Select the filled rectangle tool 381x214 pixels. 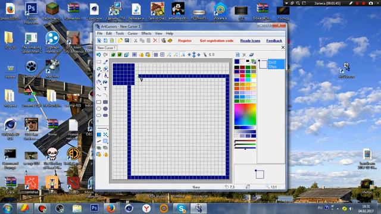click(x=105, y=102)
